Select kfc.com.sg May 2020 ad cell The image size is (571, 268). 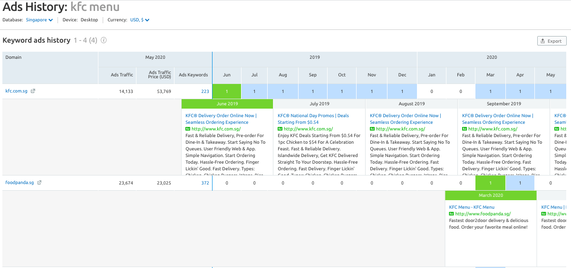[551, 92]
